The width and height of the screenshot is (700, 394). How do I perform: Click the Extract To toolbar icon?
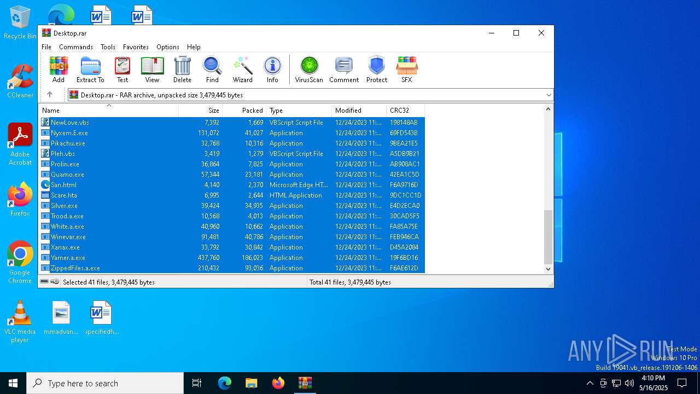tap(90, 69)
